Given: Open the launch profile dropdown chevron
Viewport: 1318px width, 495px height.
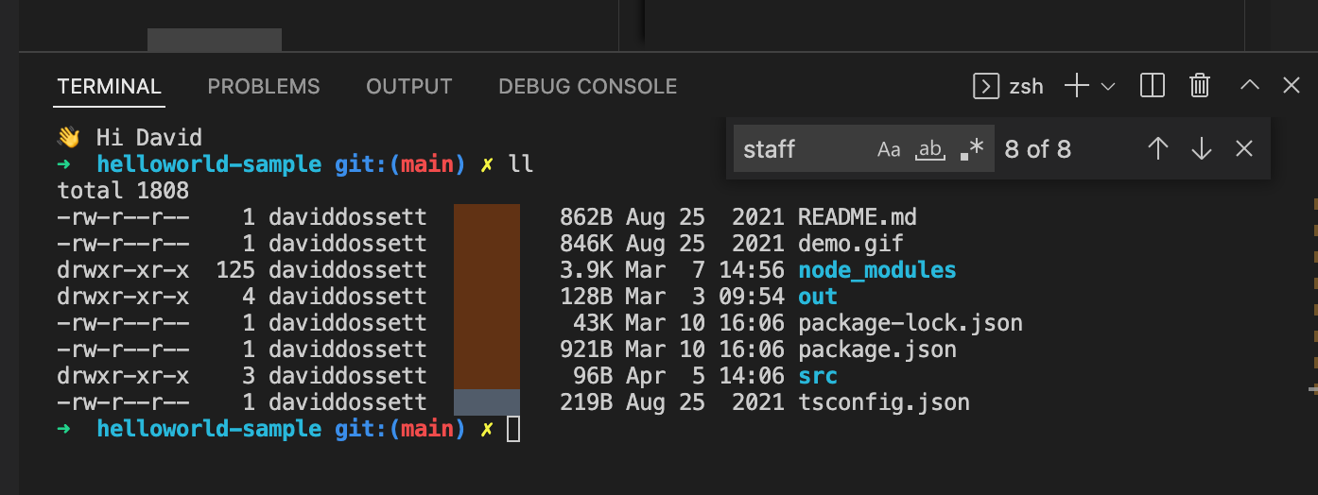Looking at the screenshot, I should coord(1108,87).
